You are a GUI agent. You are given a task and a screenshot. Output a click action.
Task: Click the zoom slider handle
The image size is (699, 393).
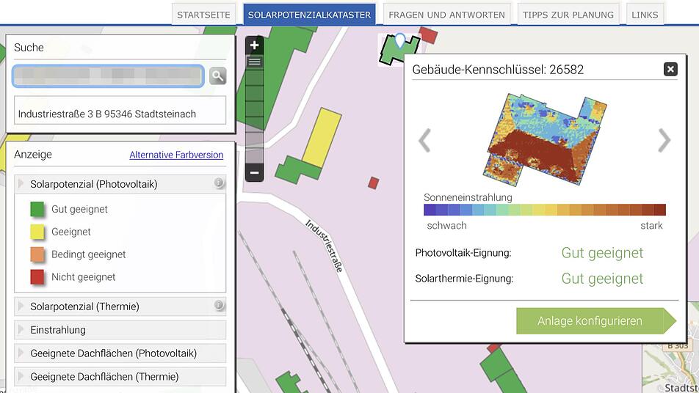pos(255,62)
